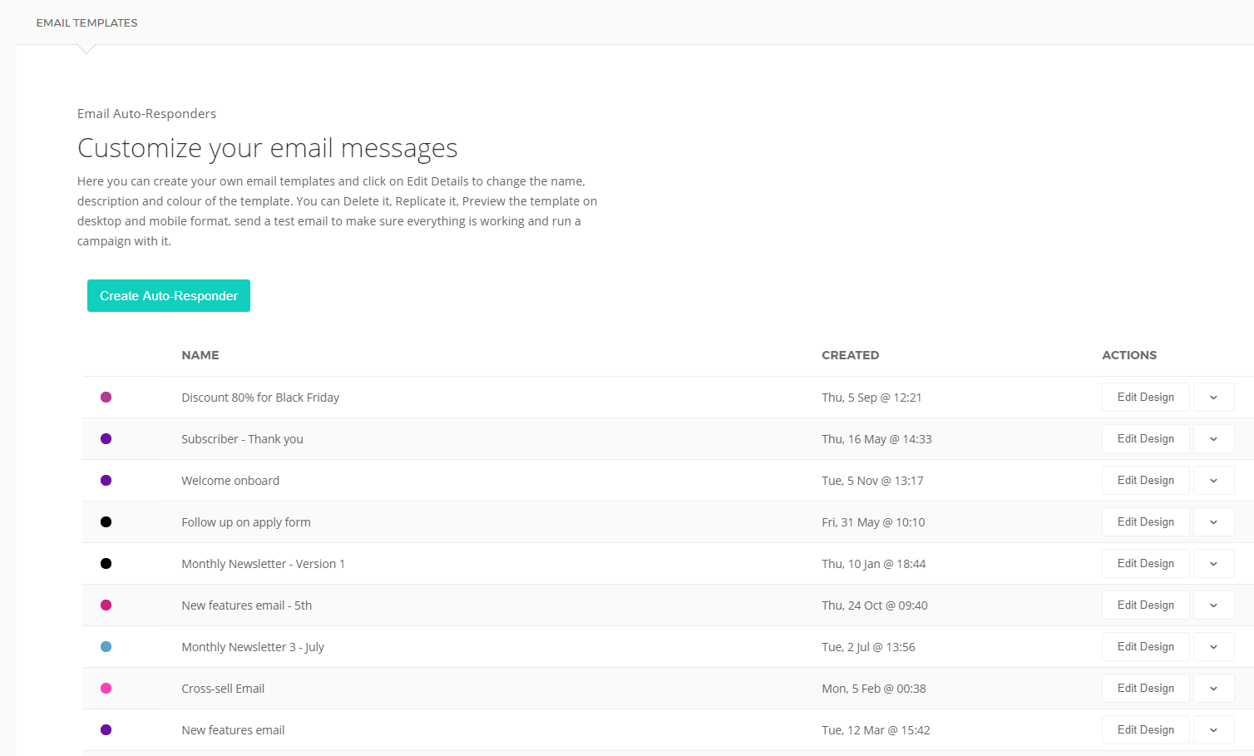Image resolution: width=1254 pixels, height=756 pixels.
Task: Select the template named New features email
Action: click(x=233, y=729)
